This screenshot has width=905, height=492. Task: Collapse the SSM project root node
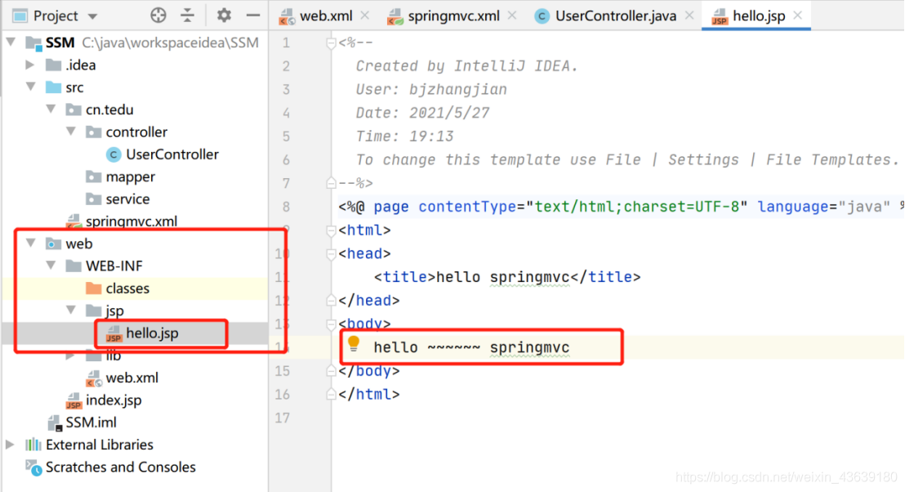point(11,42)
